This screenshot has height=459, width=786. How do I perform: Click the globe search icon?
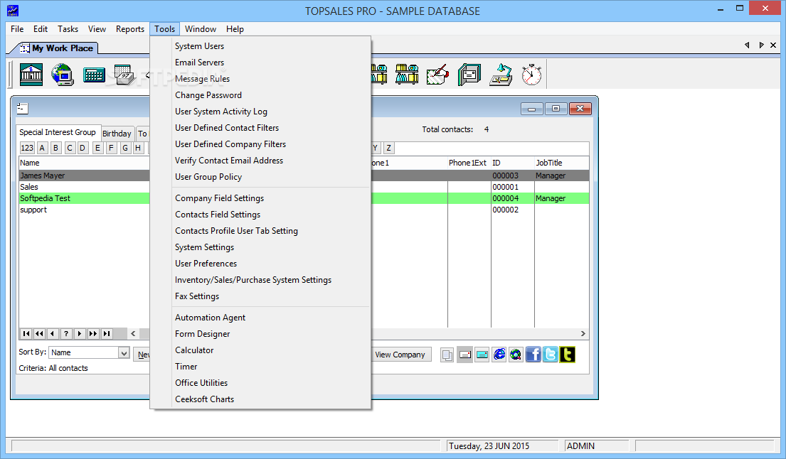coord(516,355)
